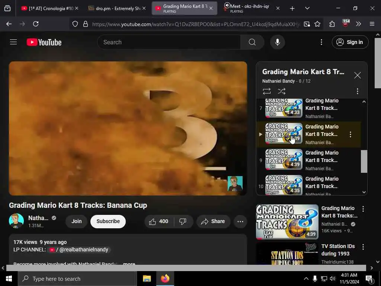Screen dimensions: 381x286
Task: Show hidden tray icons chevron
Action: pyautogui.click(x=306, y=279)
